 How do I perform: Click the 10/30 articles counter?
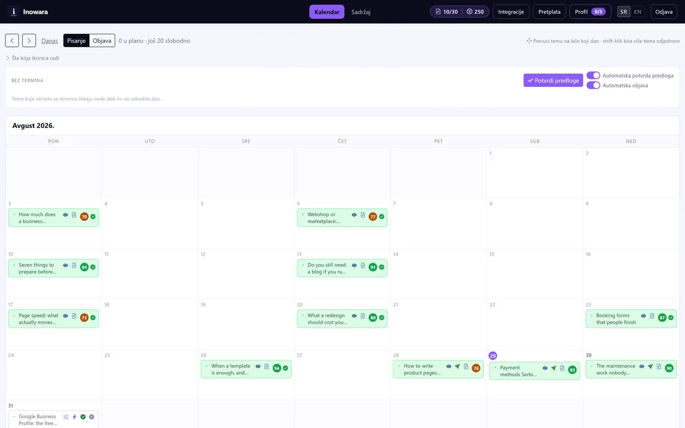pyautogui.click(x=447, y=11)
